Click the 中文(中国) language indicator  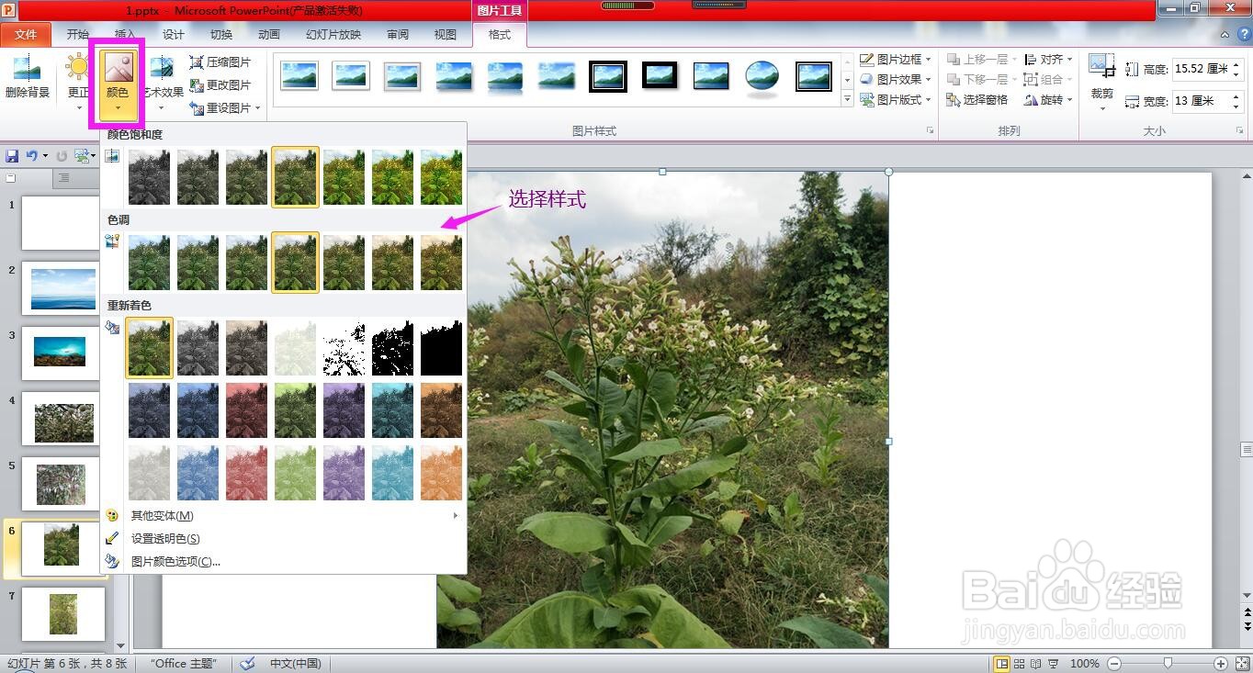click(295, 663)
